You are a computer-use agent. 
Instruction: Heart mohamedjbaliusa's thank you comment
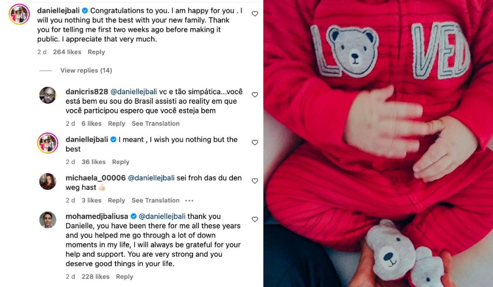point(255,220)
